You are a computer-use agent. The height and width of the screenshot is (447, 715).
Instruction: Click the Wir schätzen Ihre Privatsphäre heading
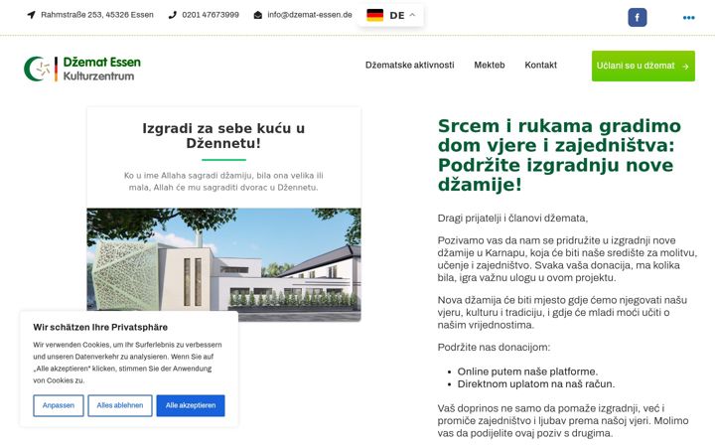(x=100, y=327)
